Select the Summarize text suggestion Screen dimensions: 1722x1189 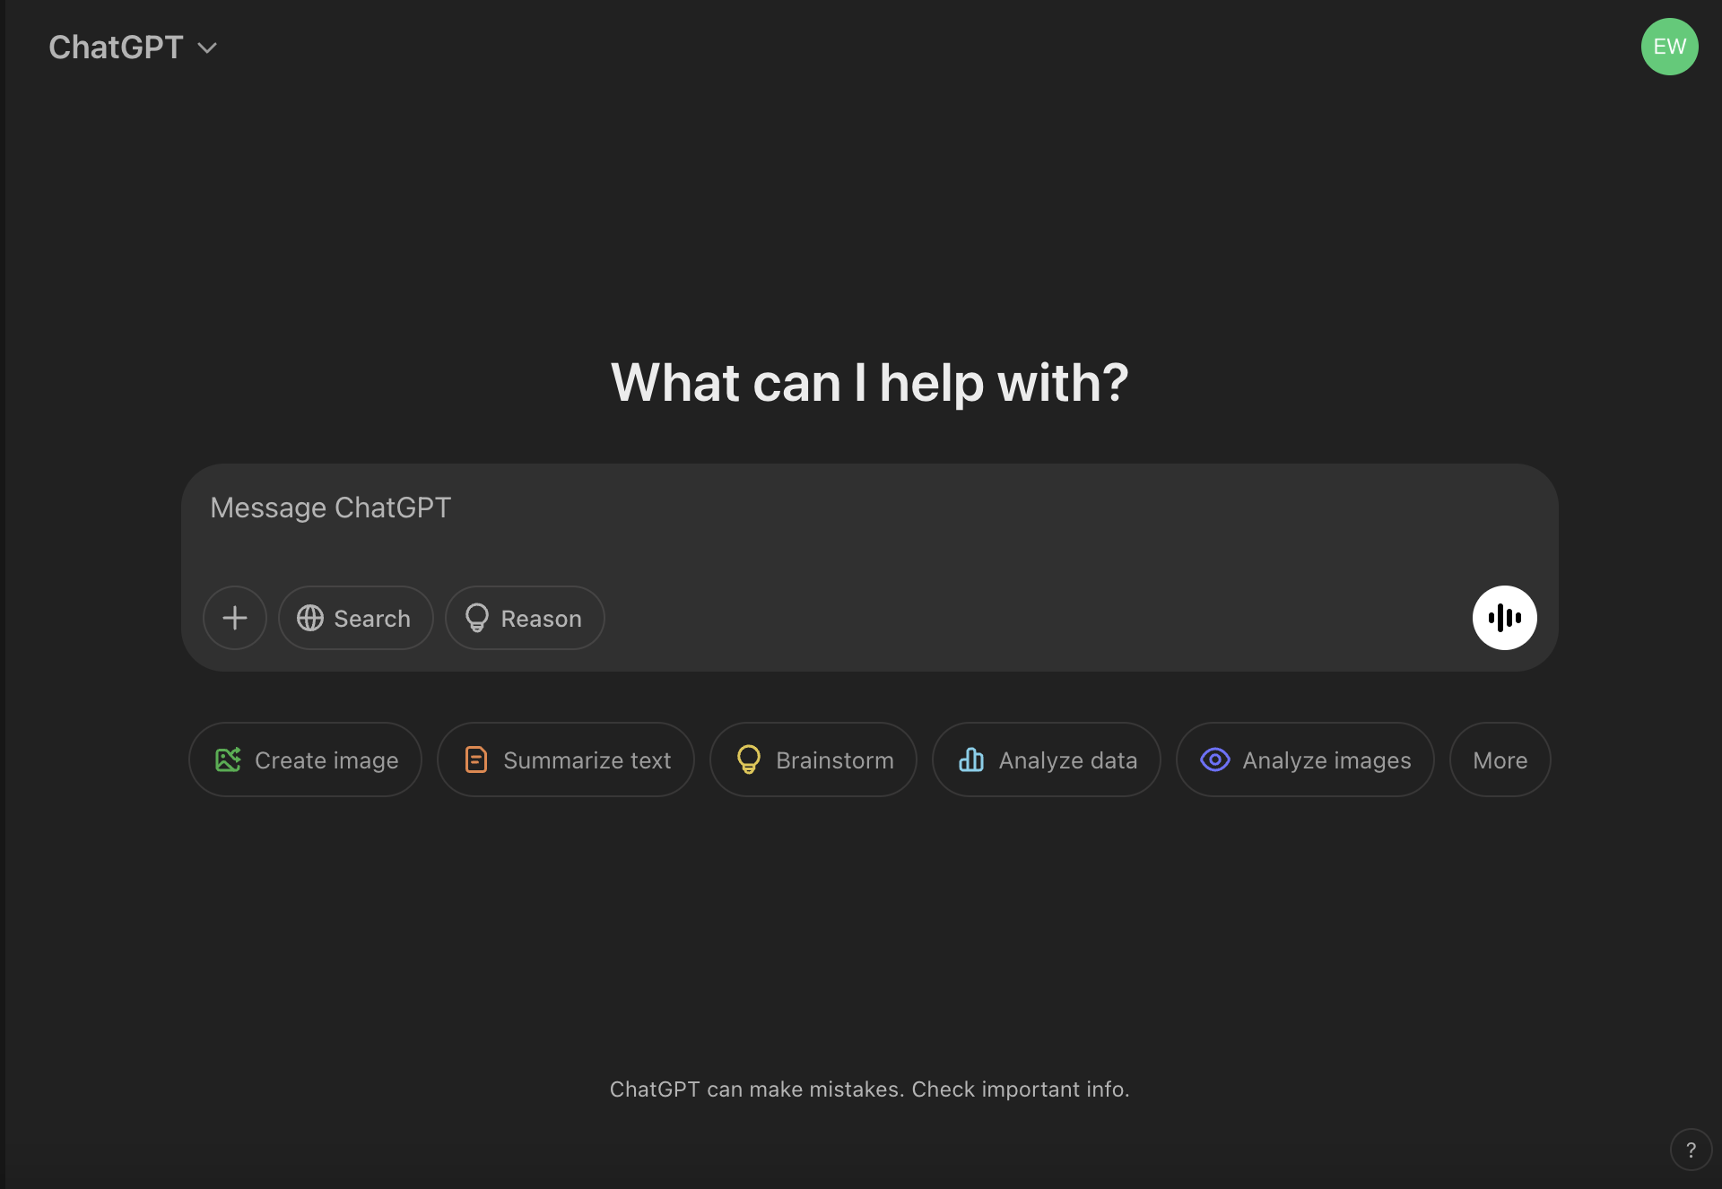coord(566,759)
